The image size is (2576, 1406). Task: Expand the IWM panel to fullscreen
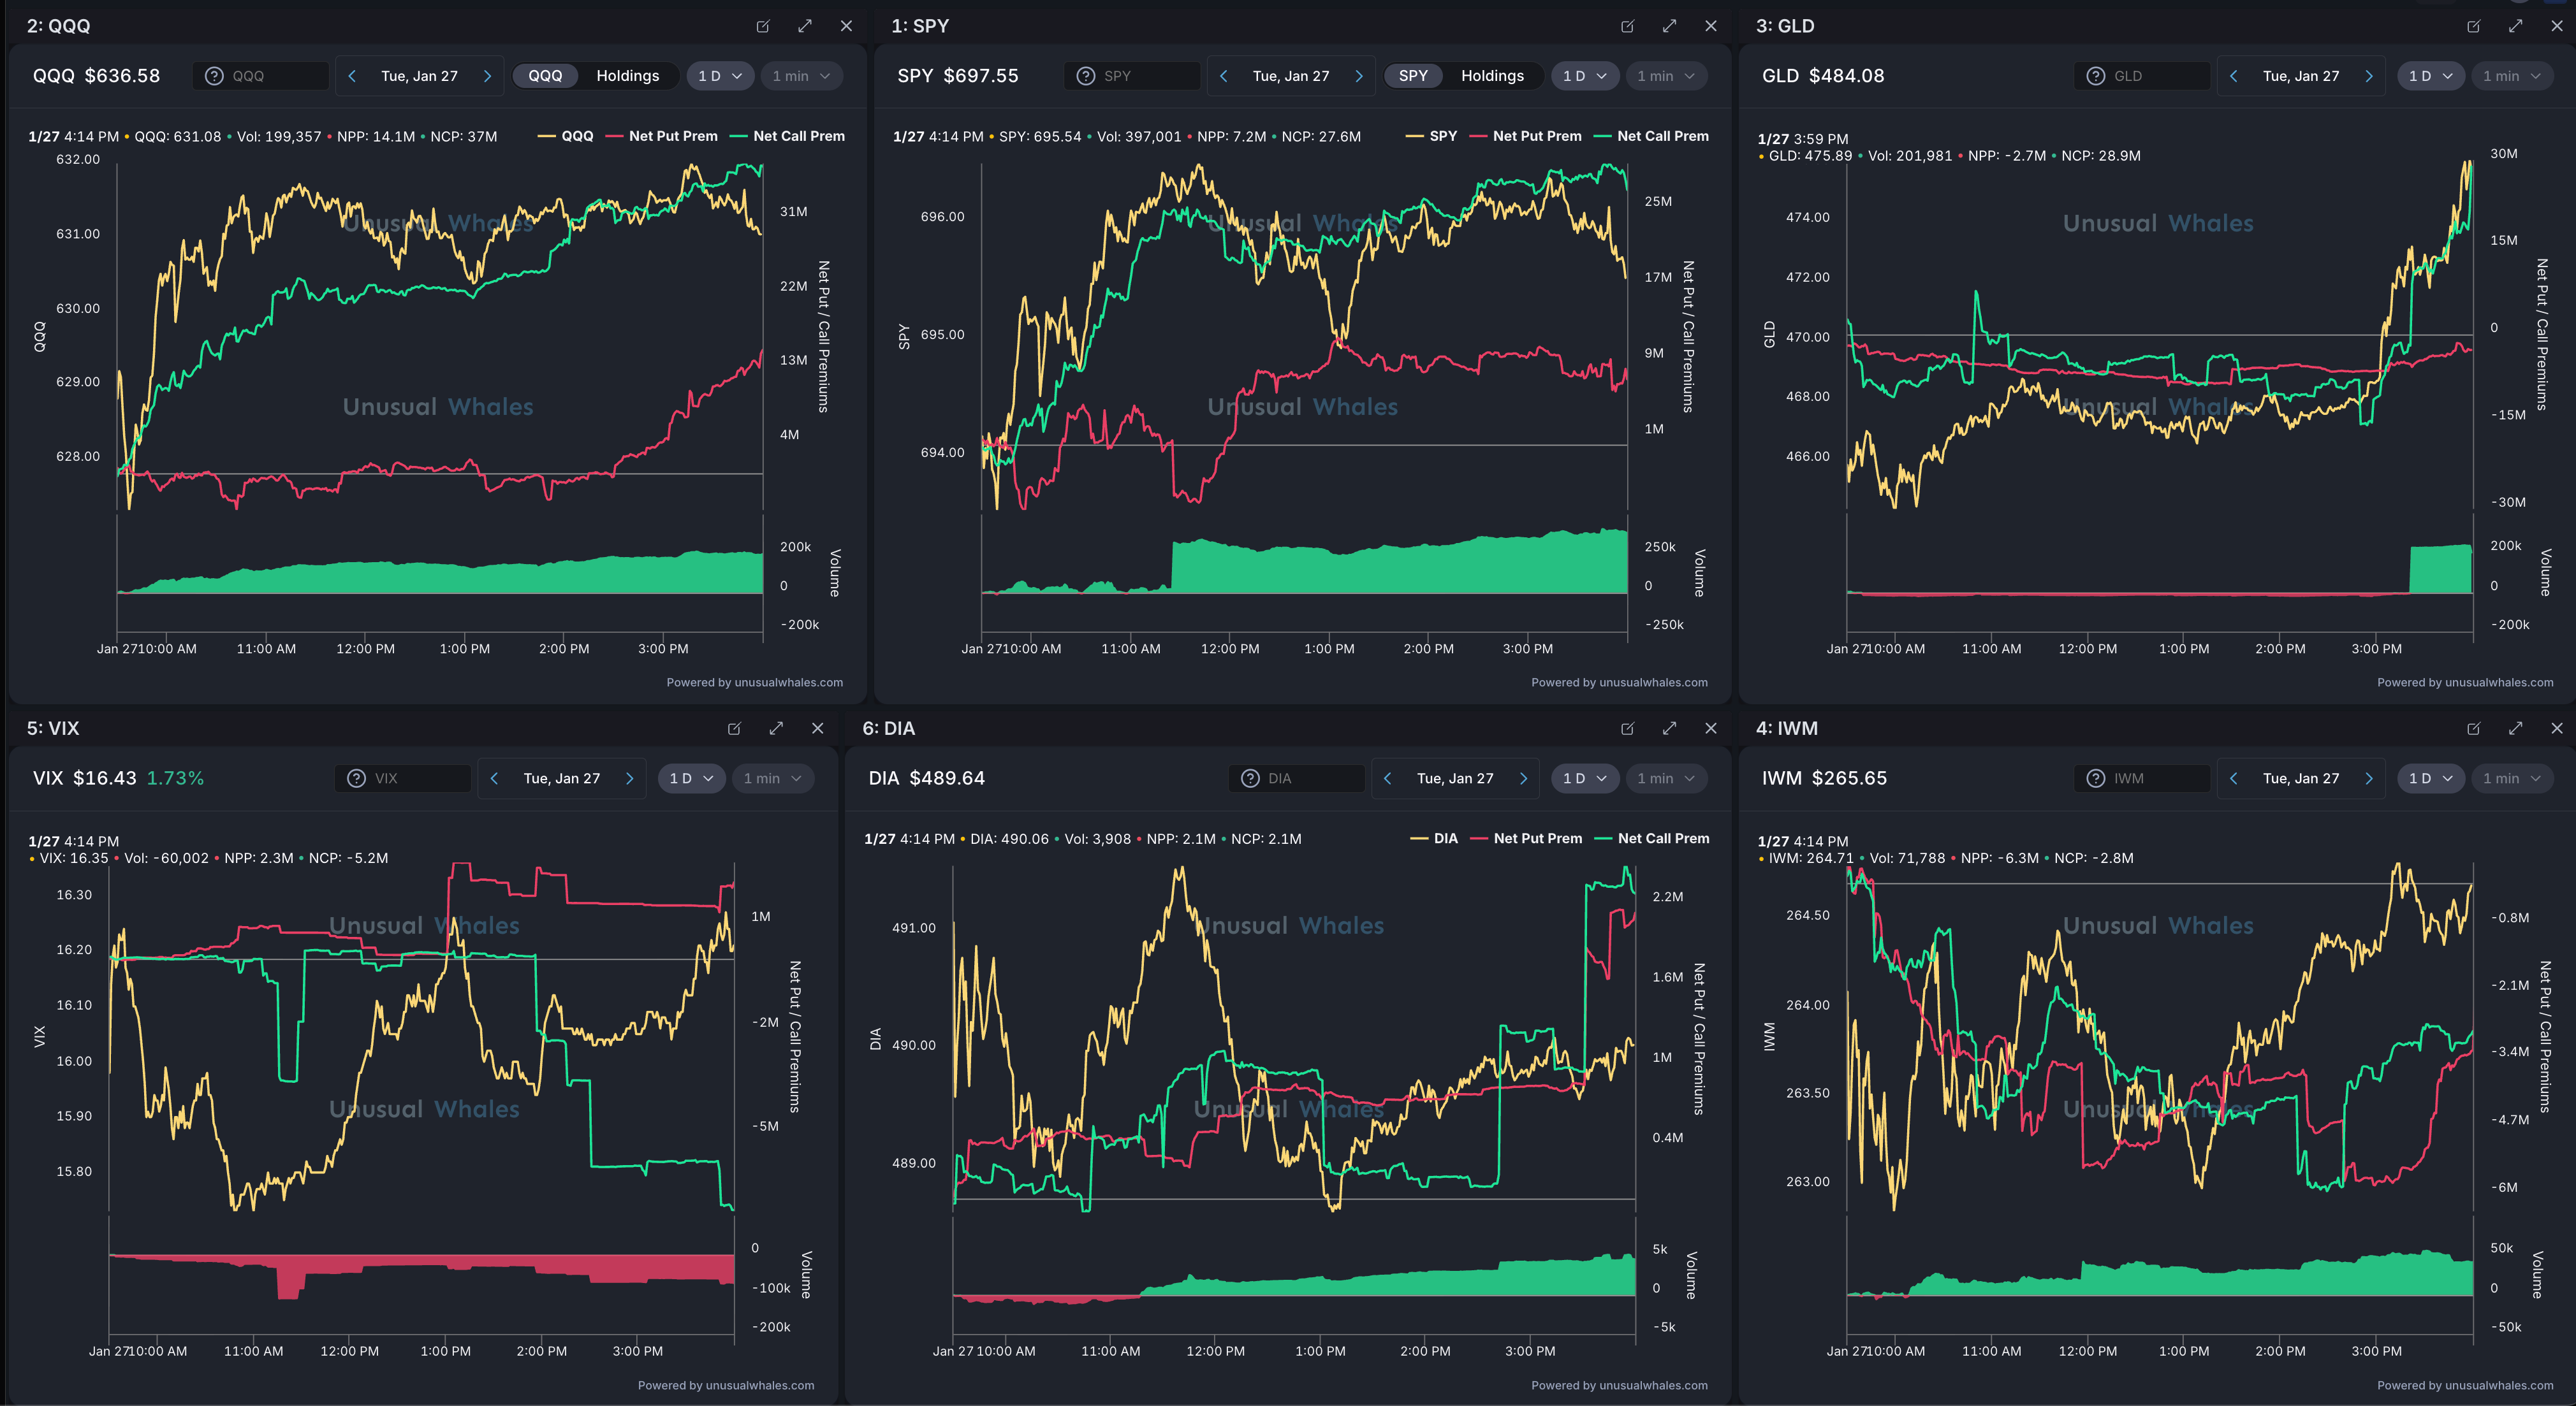(2515, 728)
